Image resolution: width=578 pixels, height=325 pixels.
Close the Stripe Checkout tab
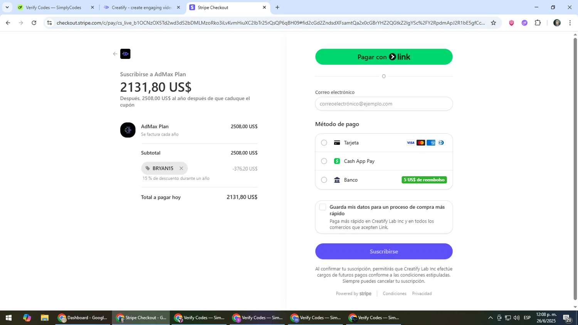(x=264, y=7)
